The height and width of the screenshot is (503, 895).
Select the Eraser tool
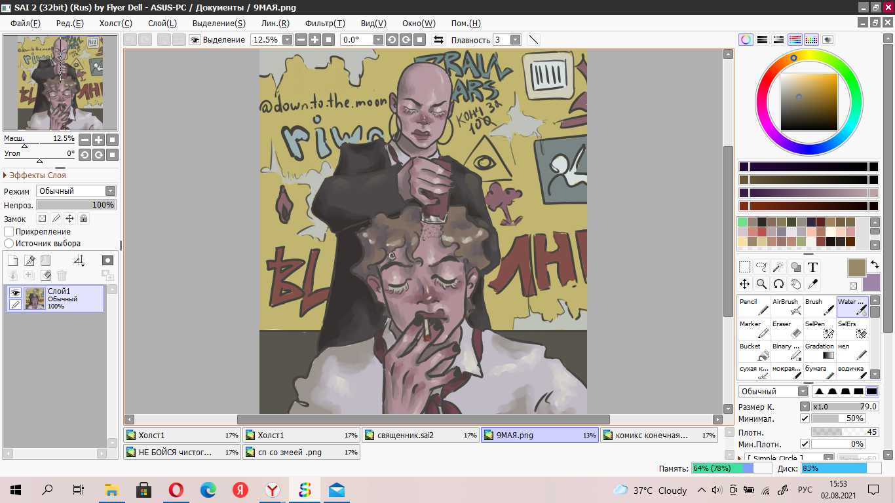[x=787, y=329]
